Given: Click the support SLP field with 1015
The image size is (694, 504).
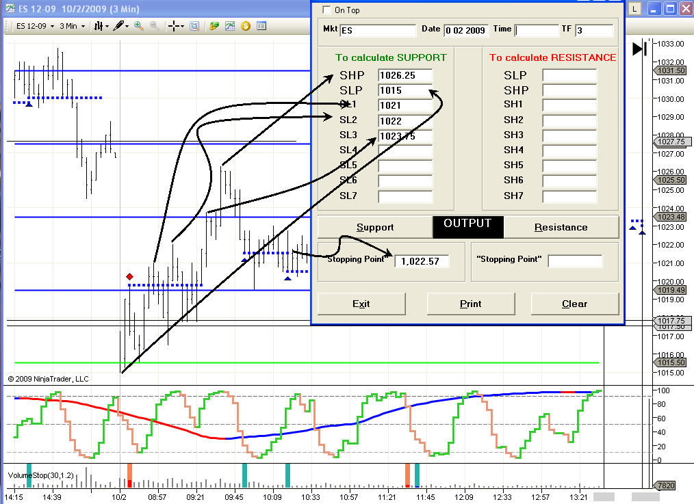Looking at the screenshot, I should (x=405, y=90).
